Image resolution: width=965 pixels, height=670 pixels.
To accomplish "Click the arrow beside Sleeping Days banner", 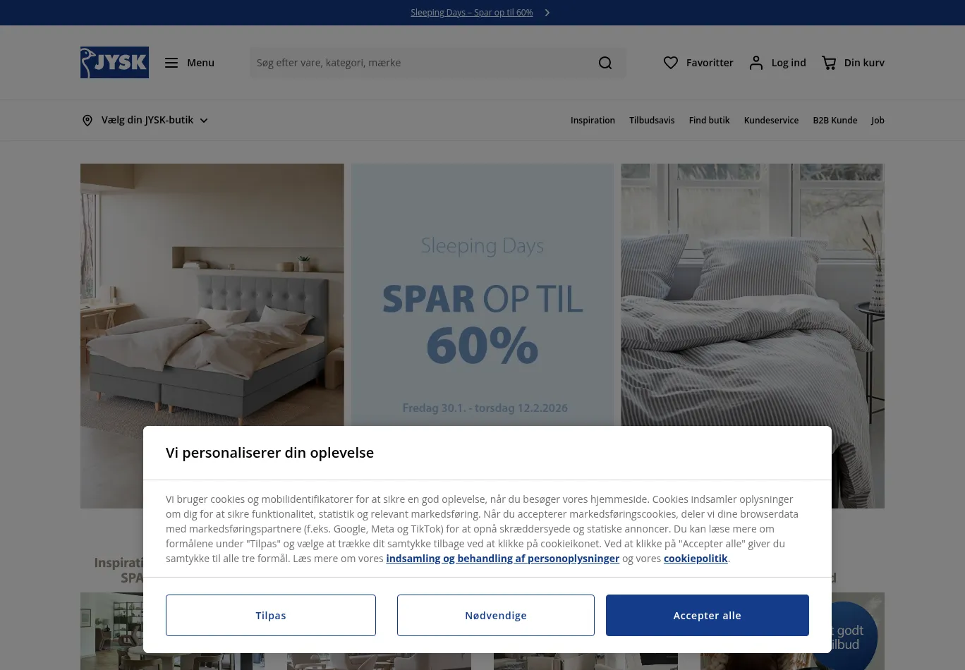I will pyautogui.click(x=547, y=13).
